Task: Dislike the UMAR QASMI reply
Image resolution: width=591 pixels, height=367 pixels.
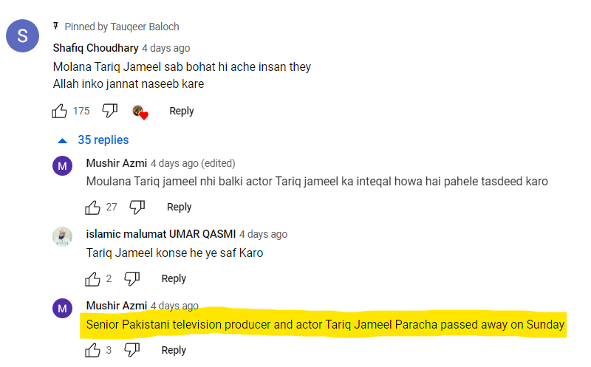Action: (x=131, y=278)
